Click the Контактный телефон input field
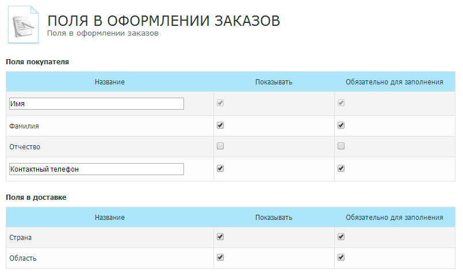 click(x=97, y=169)
